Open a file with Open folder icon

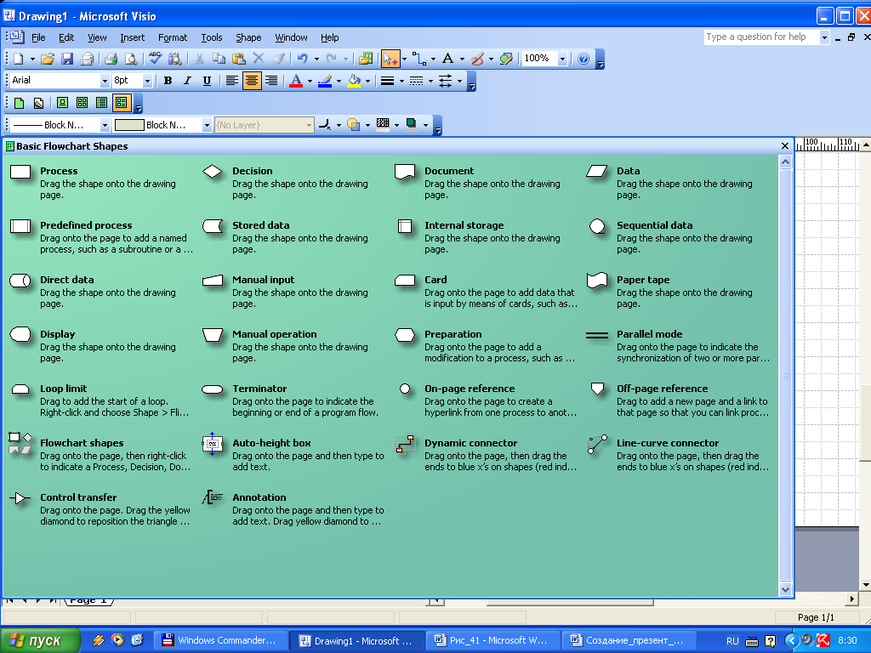click(48, 59)
